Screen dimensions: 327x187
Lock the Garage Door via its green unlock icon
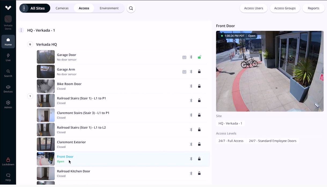(199, 57)
